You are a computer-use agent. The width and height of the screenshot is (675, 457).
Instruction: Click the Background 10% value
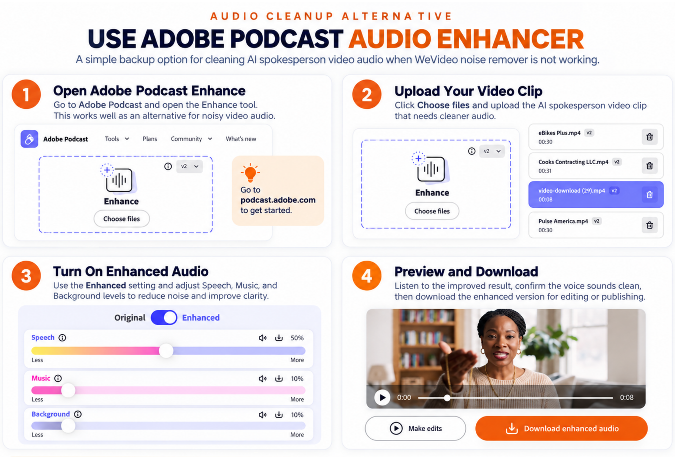click(297, 415)
